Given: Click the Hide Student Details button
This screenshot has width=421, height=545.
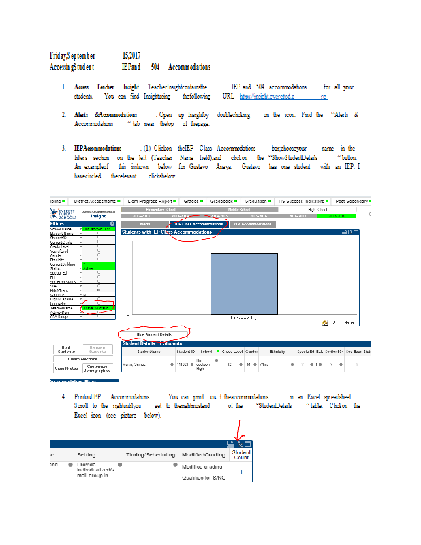Looking at the screenshot, I should click(154, 334).
